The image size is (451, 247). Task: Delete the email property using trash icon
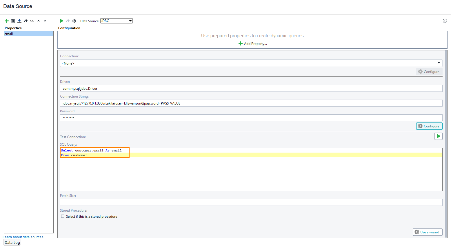click(13, 21)
